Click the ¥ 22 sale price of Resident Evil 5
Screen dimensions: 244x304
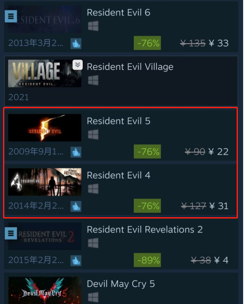pyautogui.click(x=219, y=152)
